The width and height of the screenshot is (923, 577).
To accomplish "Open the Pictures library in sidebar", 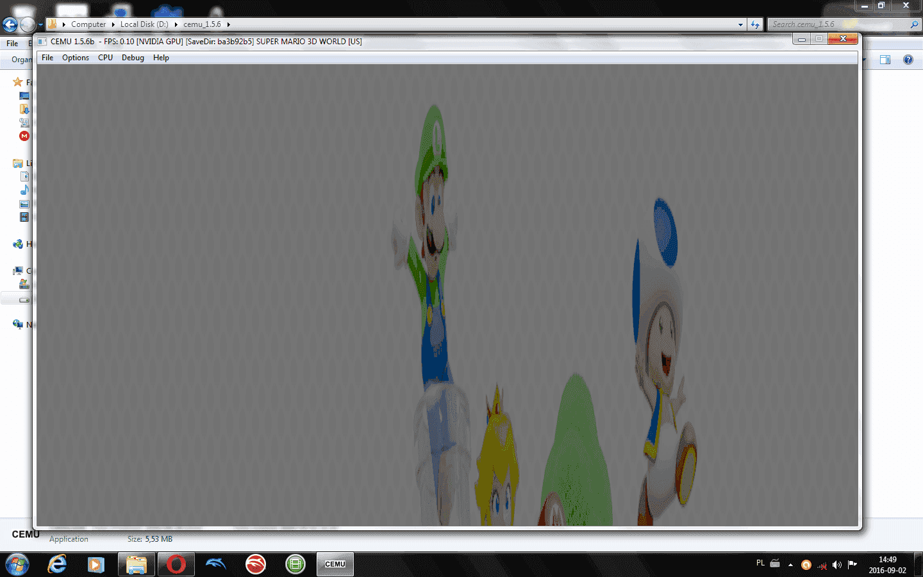I will 24,204.
